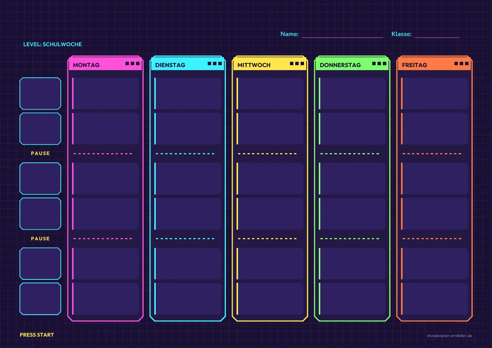Image resolution: width=492 pixels, height=348 pixels.
Task: Click the PAUSE label after the second lesson
Action: click(x=40, y=154)
